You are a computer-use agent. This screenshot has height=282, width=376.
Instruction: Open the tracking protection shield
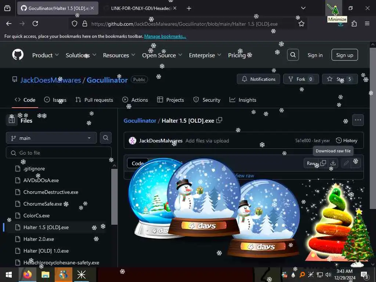pyautogui.click(x=75, y=23)
